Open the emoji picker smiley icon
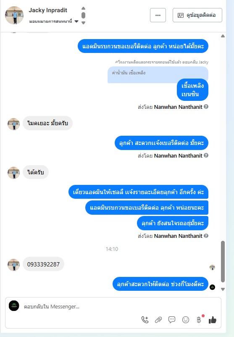 tap(186, 320)
